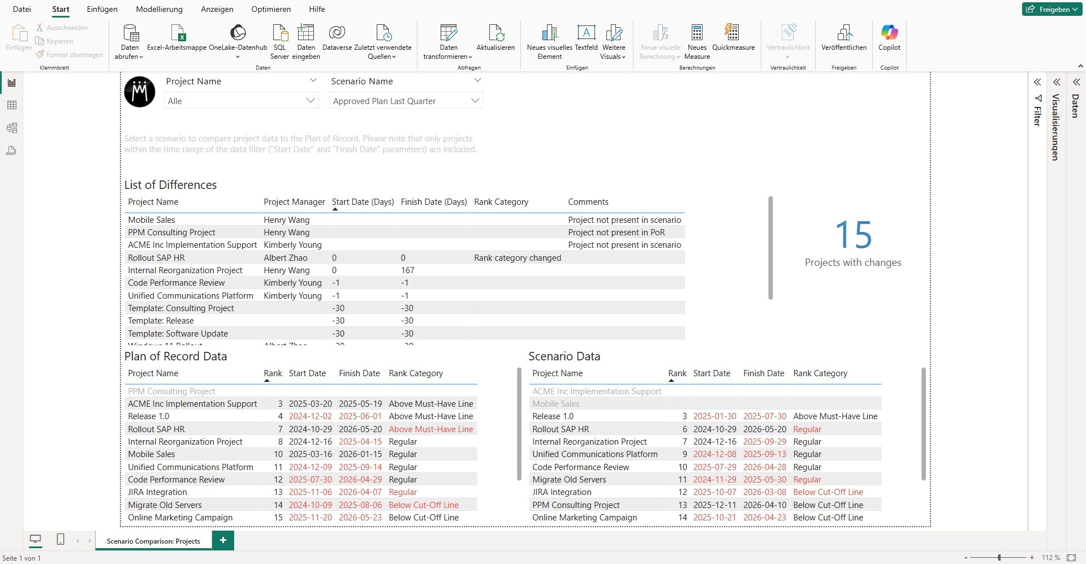Sort Scenario Data by Finish Date header

click(764, 373)
